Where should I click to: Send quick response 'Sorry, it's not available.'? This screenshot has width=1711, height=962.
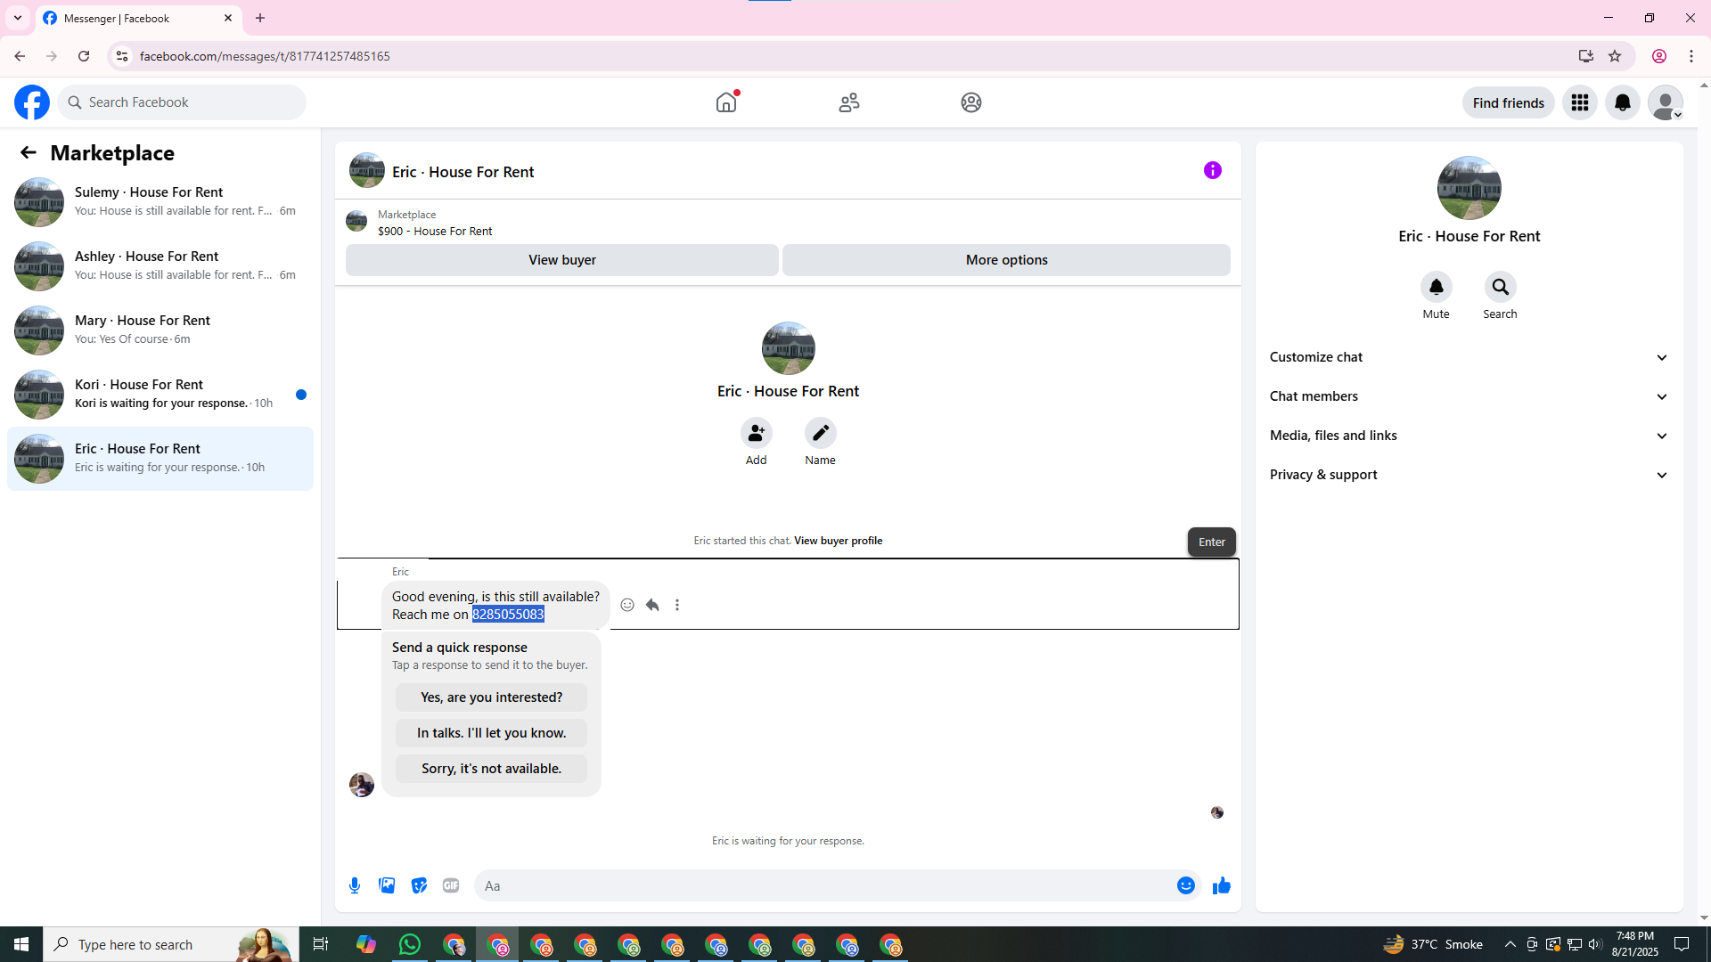click(491, 769)
